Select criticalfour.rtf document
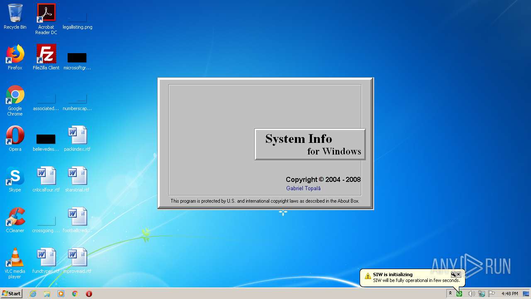Screen dimensions: 531x299 point(46,179)
